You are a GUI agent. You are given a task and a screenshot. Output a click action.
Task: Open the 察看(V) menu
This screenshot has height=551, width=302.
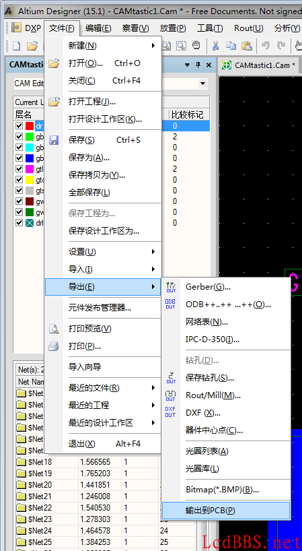[x=135, y=28]
